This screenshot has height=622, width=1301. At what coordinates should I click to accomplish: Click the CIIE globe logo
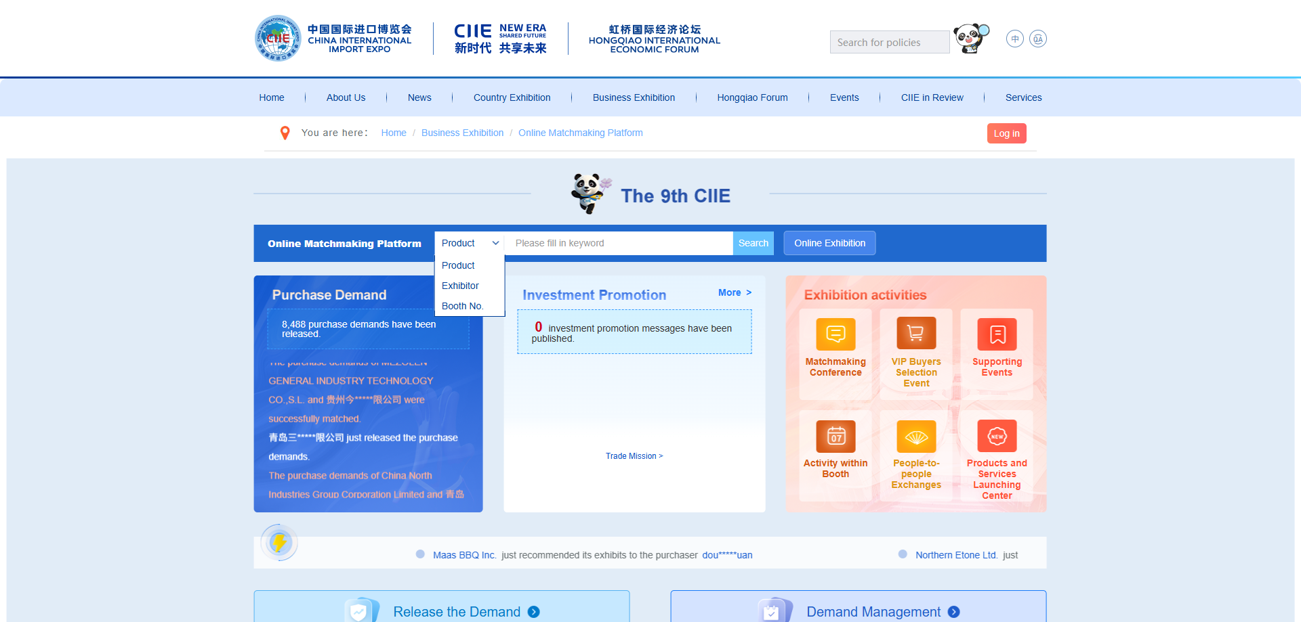278,39
